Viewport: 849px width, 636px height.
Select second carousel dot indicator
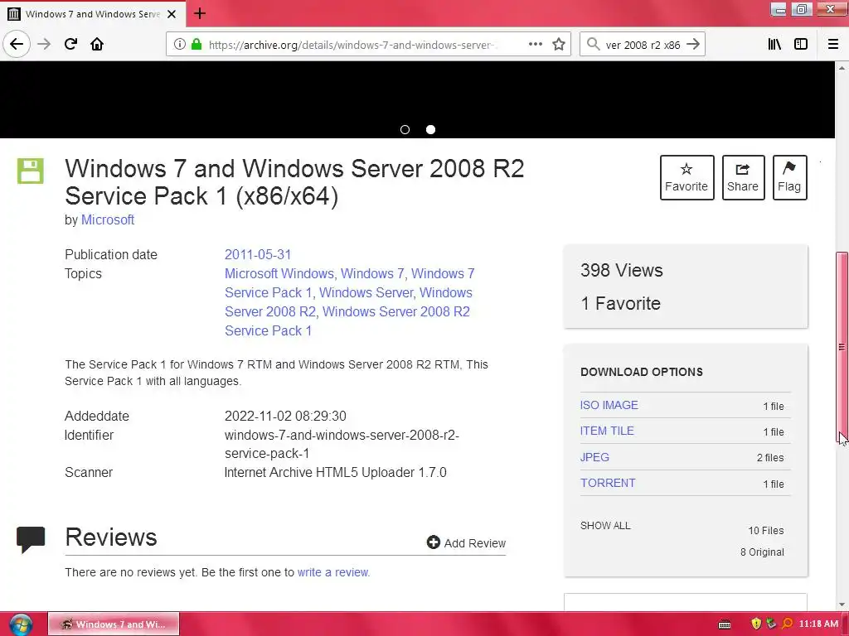point(430,130)
